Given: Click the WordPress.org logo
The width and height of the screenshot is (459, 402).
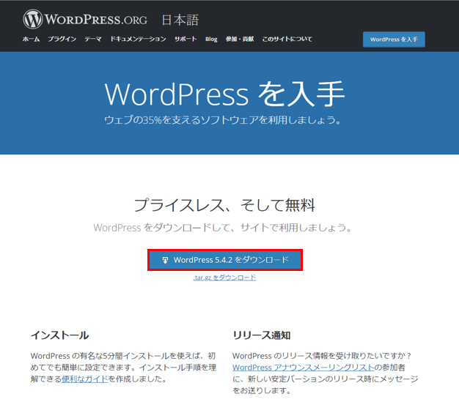Looking at the screenshot, I should pos(85,19).
